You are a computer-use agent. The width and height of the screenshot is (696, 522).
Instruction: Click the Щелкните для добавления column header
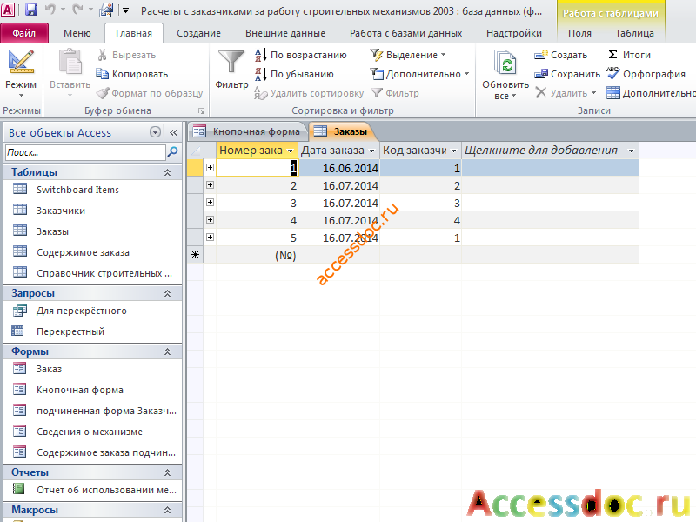(550, 151)
